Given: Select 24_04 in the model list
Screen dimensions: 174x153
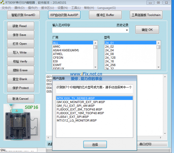Looking at the screenshot, I should click(x=131, y=50).
